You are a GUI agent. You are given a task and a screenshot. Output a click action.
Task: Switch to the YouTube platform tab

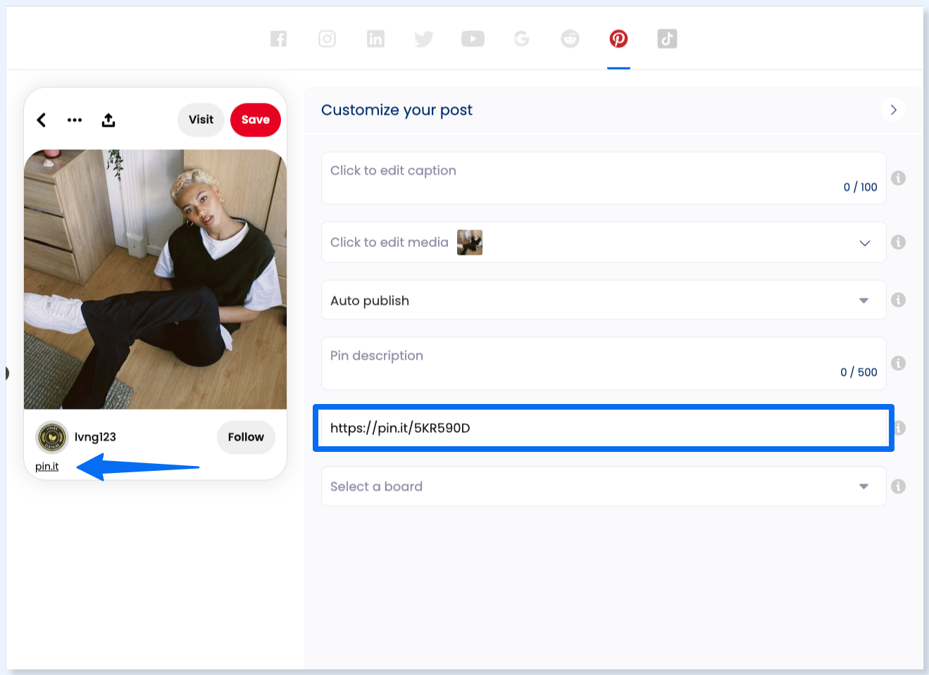tap(473, 39)
